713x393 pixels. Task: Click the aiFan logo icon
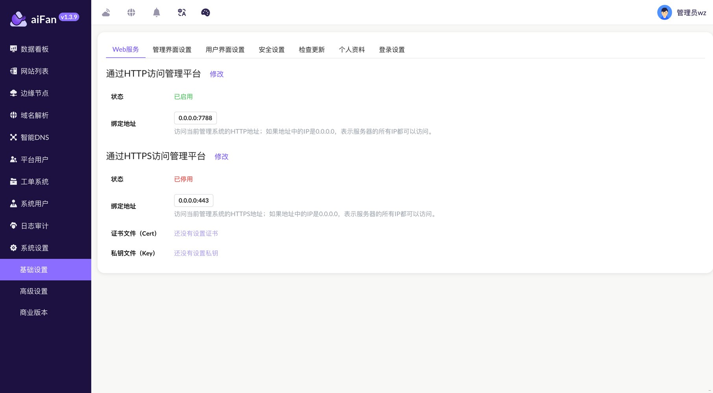coord(18,19)
